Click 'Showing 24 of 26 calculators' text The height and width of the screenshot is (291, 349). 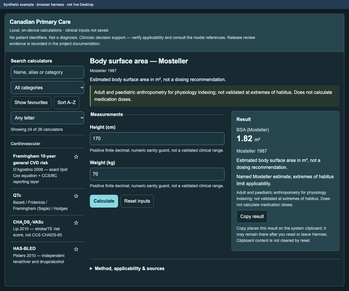37,129
